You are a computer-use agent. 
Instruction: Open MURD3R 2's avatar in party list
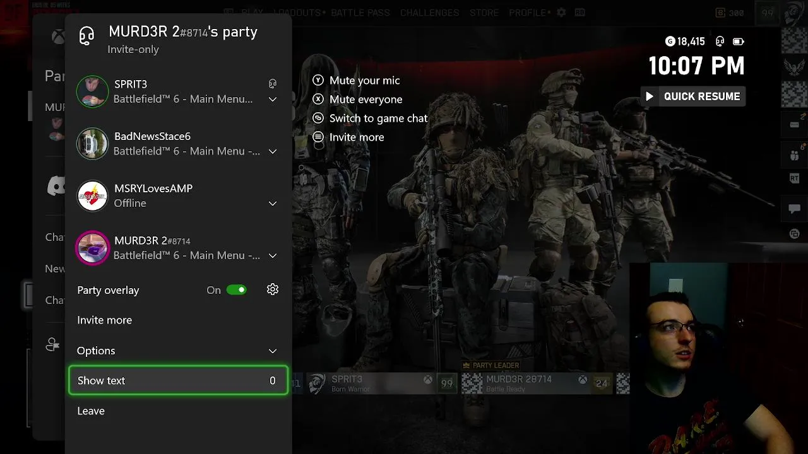(92, 248)
